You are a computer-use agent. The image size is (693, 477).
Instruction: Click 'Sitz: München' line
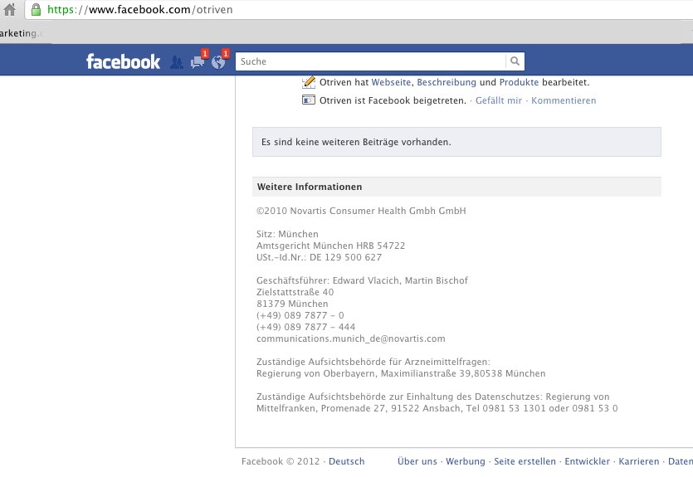tap(287, 234)
